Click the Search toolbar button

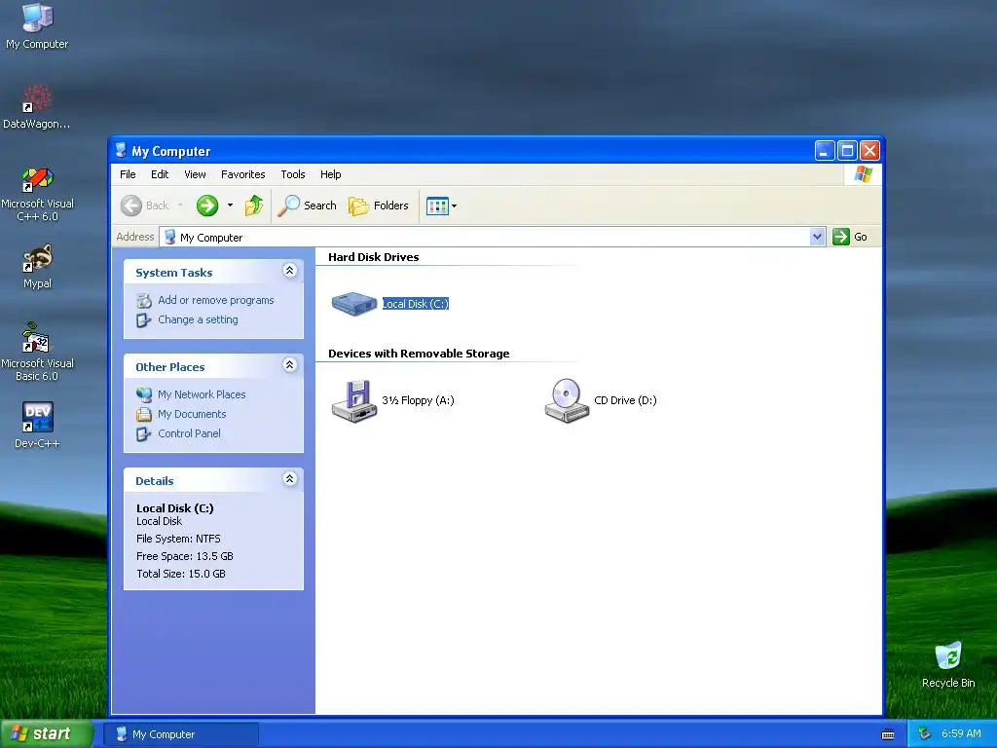click(307, 206)
